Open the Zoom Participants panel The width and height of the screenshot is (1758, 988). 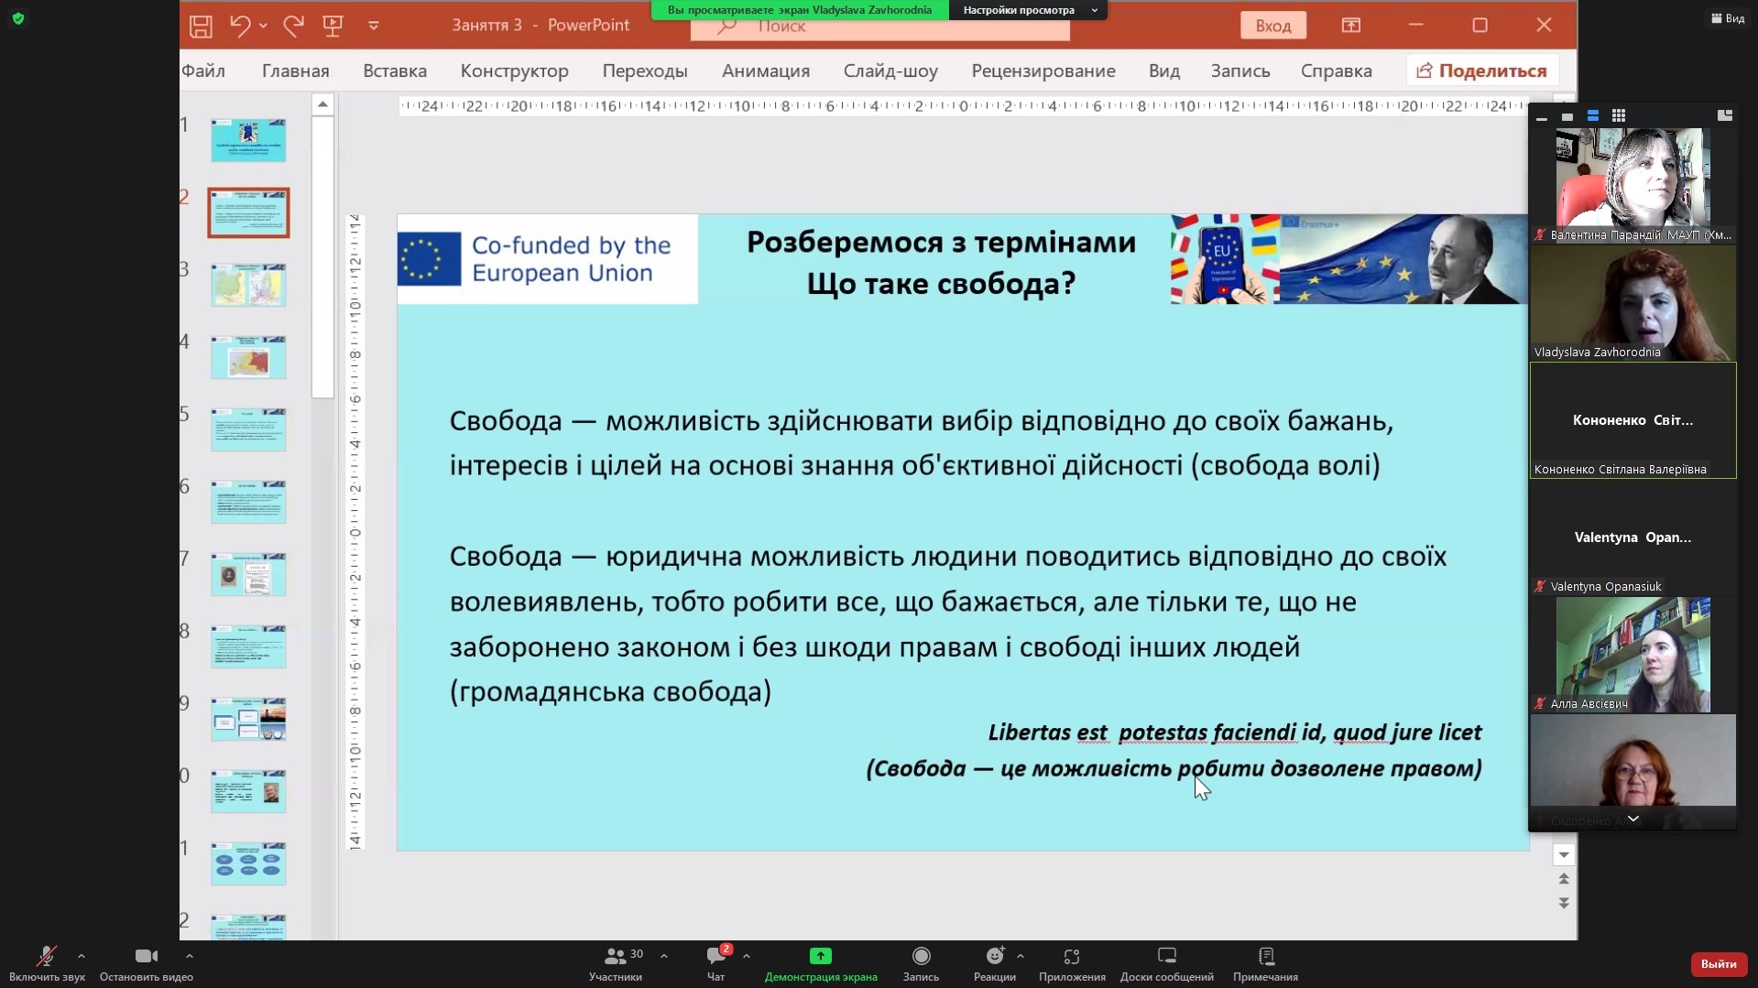616,957
